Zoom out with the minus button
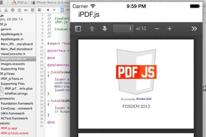The width and height of the screenshot is (206, 137). point(157,29)
